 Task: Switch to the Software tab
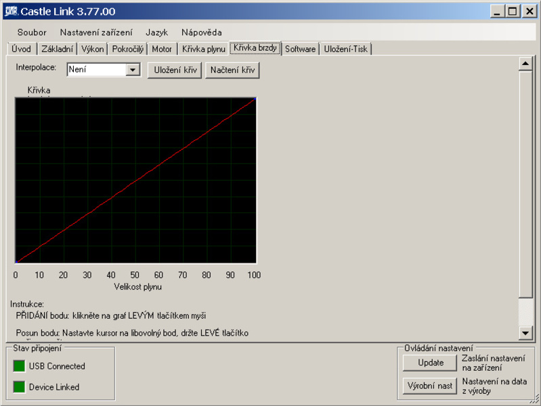(x=300, y=49)
